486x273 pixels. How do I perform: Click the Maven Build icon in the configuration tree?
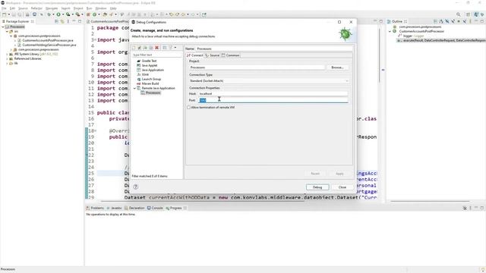click(x=138, y=83)
